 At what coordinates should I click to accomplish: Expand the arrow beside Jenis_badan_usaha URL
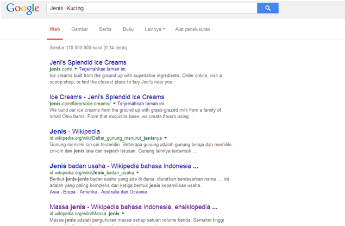tap(137, 172)
